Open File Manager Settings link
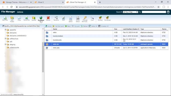The image size is (171, 96). coord(20,12)
